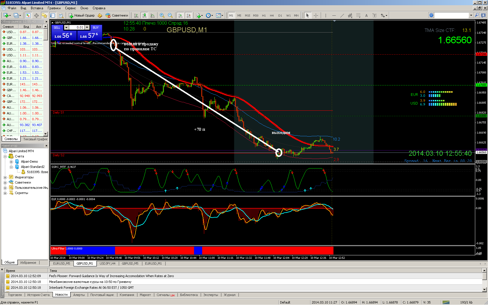This screenshot has height=305, width=488.
Task: Open the indicators list icon
Action: pyautogui.click(x=199, y=15)
